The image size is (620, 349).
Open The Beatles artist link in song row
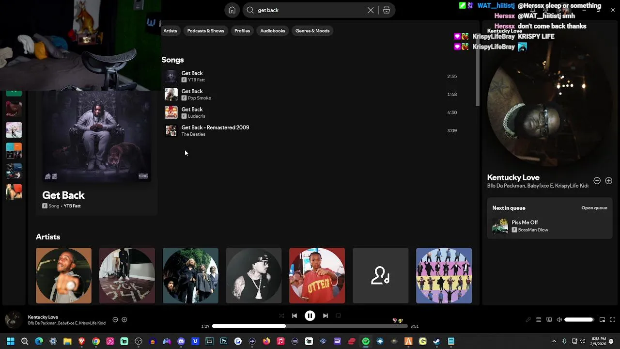(193, 134)
